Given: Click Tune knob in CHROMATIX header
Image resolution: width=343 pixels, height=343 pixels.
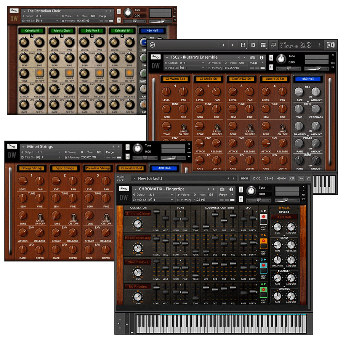Looking at the screenshot, I should pyautogui.click(x=251, y=191).
